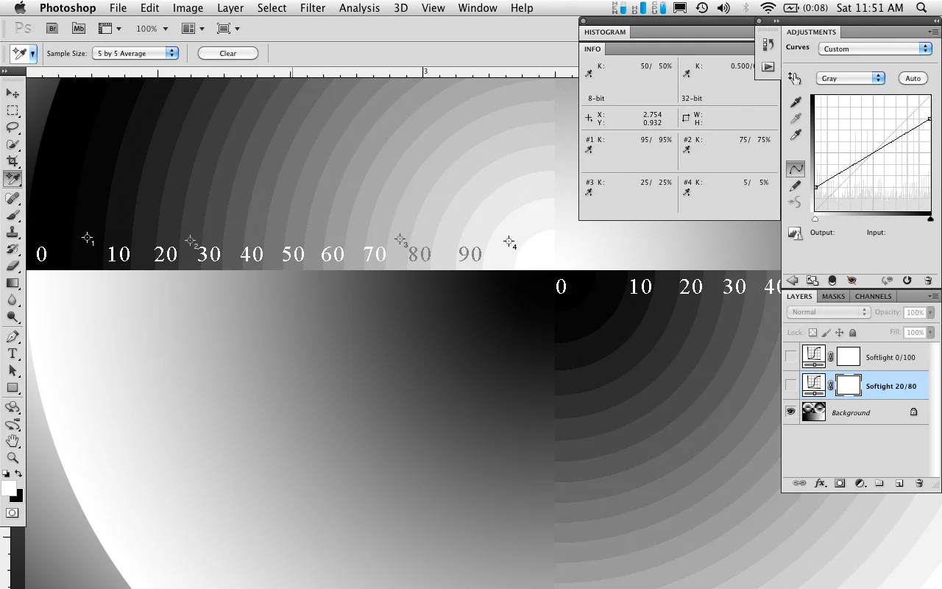
Task: Select the Type tool
Action: pos(13,353)
